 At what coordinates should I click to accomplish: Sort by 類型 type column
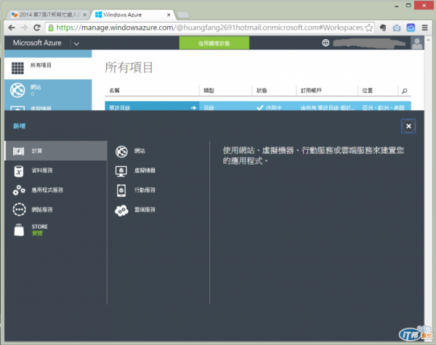(209, 91)
